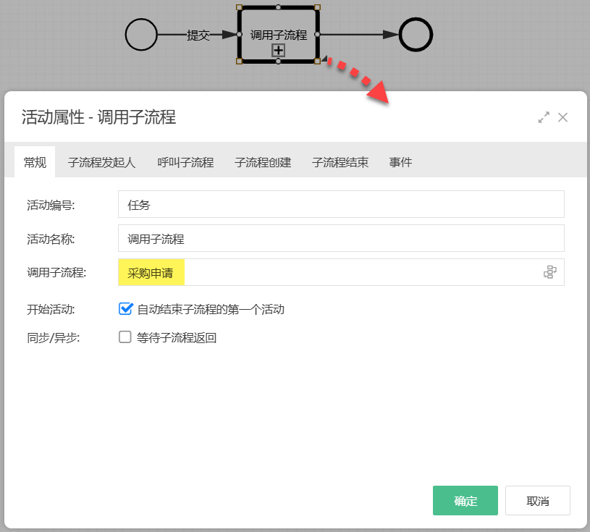
Task: Go to the 子流程创建 tab
Action: pos(263,162)
